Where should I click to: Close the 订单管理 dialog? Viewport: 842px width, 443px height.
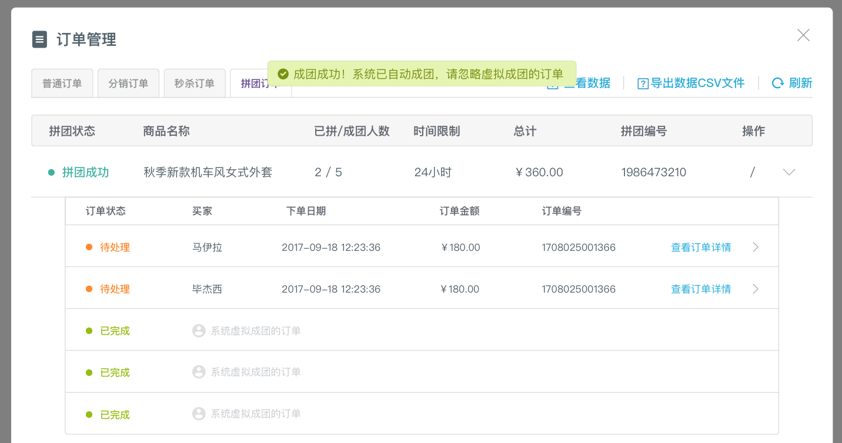pos(803,35)
